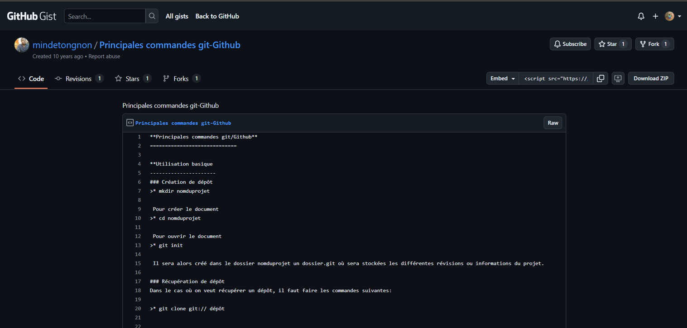This screenshot has width=687, height=328.
Task: Open the GitHub Gist logo home link
Action: click(x=32, y=16)
